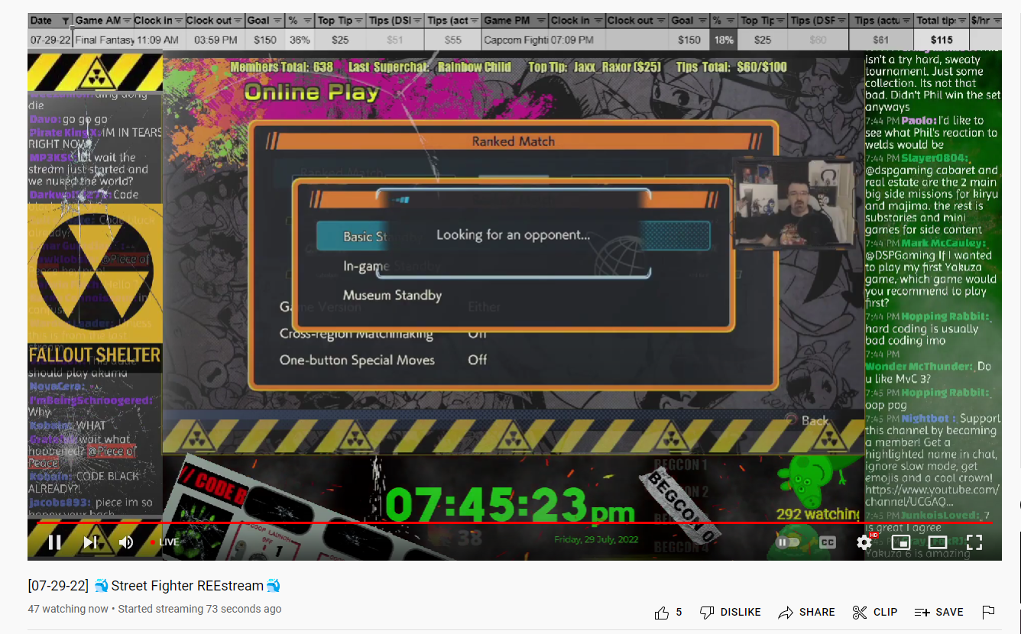Open the Date column filter dropdown

click(66, 21)
